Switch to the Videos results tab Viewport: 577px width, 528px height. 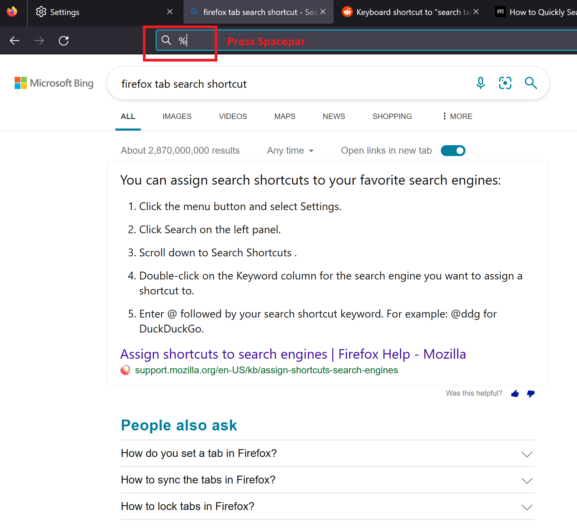[x=233, y=117]
